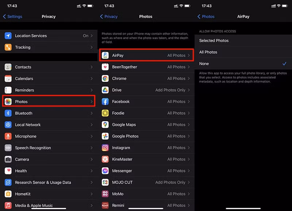Tap the orange Tracking icon
Screen dimensions: 292x211
[8, 47]
